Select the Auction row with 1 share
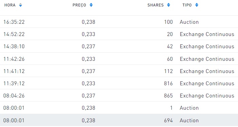The width and height of the screenshot is (238, 127). [x=119, y=108]
